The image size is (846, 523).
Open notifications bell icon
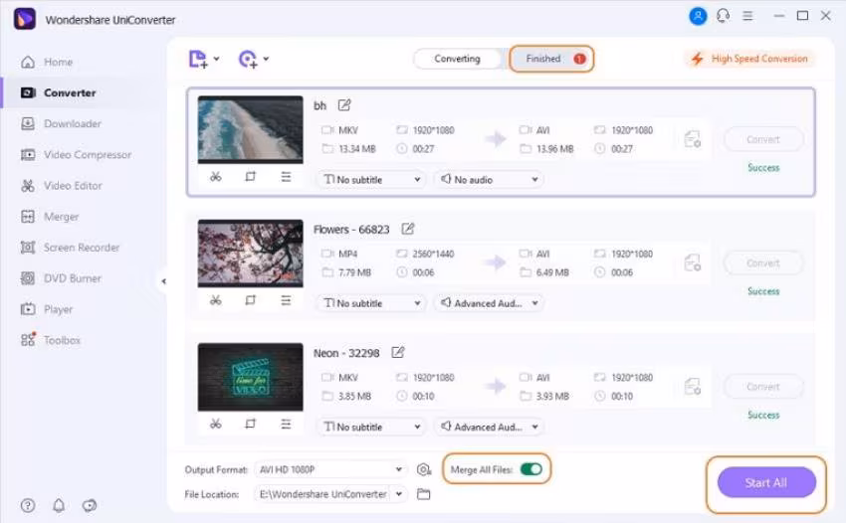(59, 506)
